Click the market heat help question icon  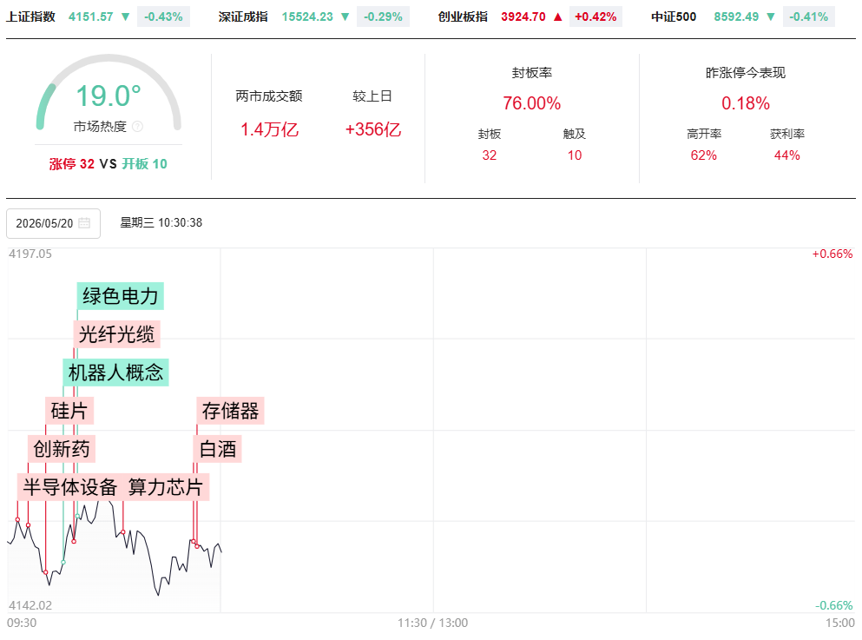(x=137, y=127)
